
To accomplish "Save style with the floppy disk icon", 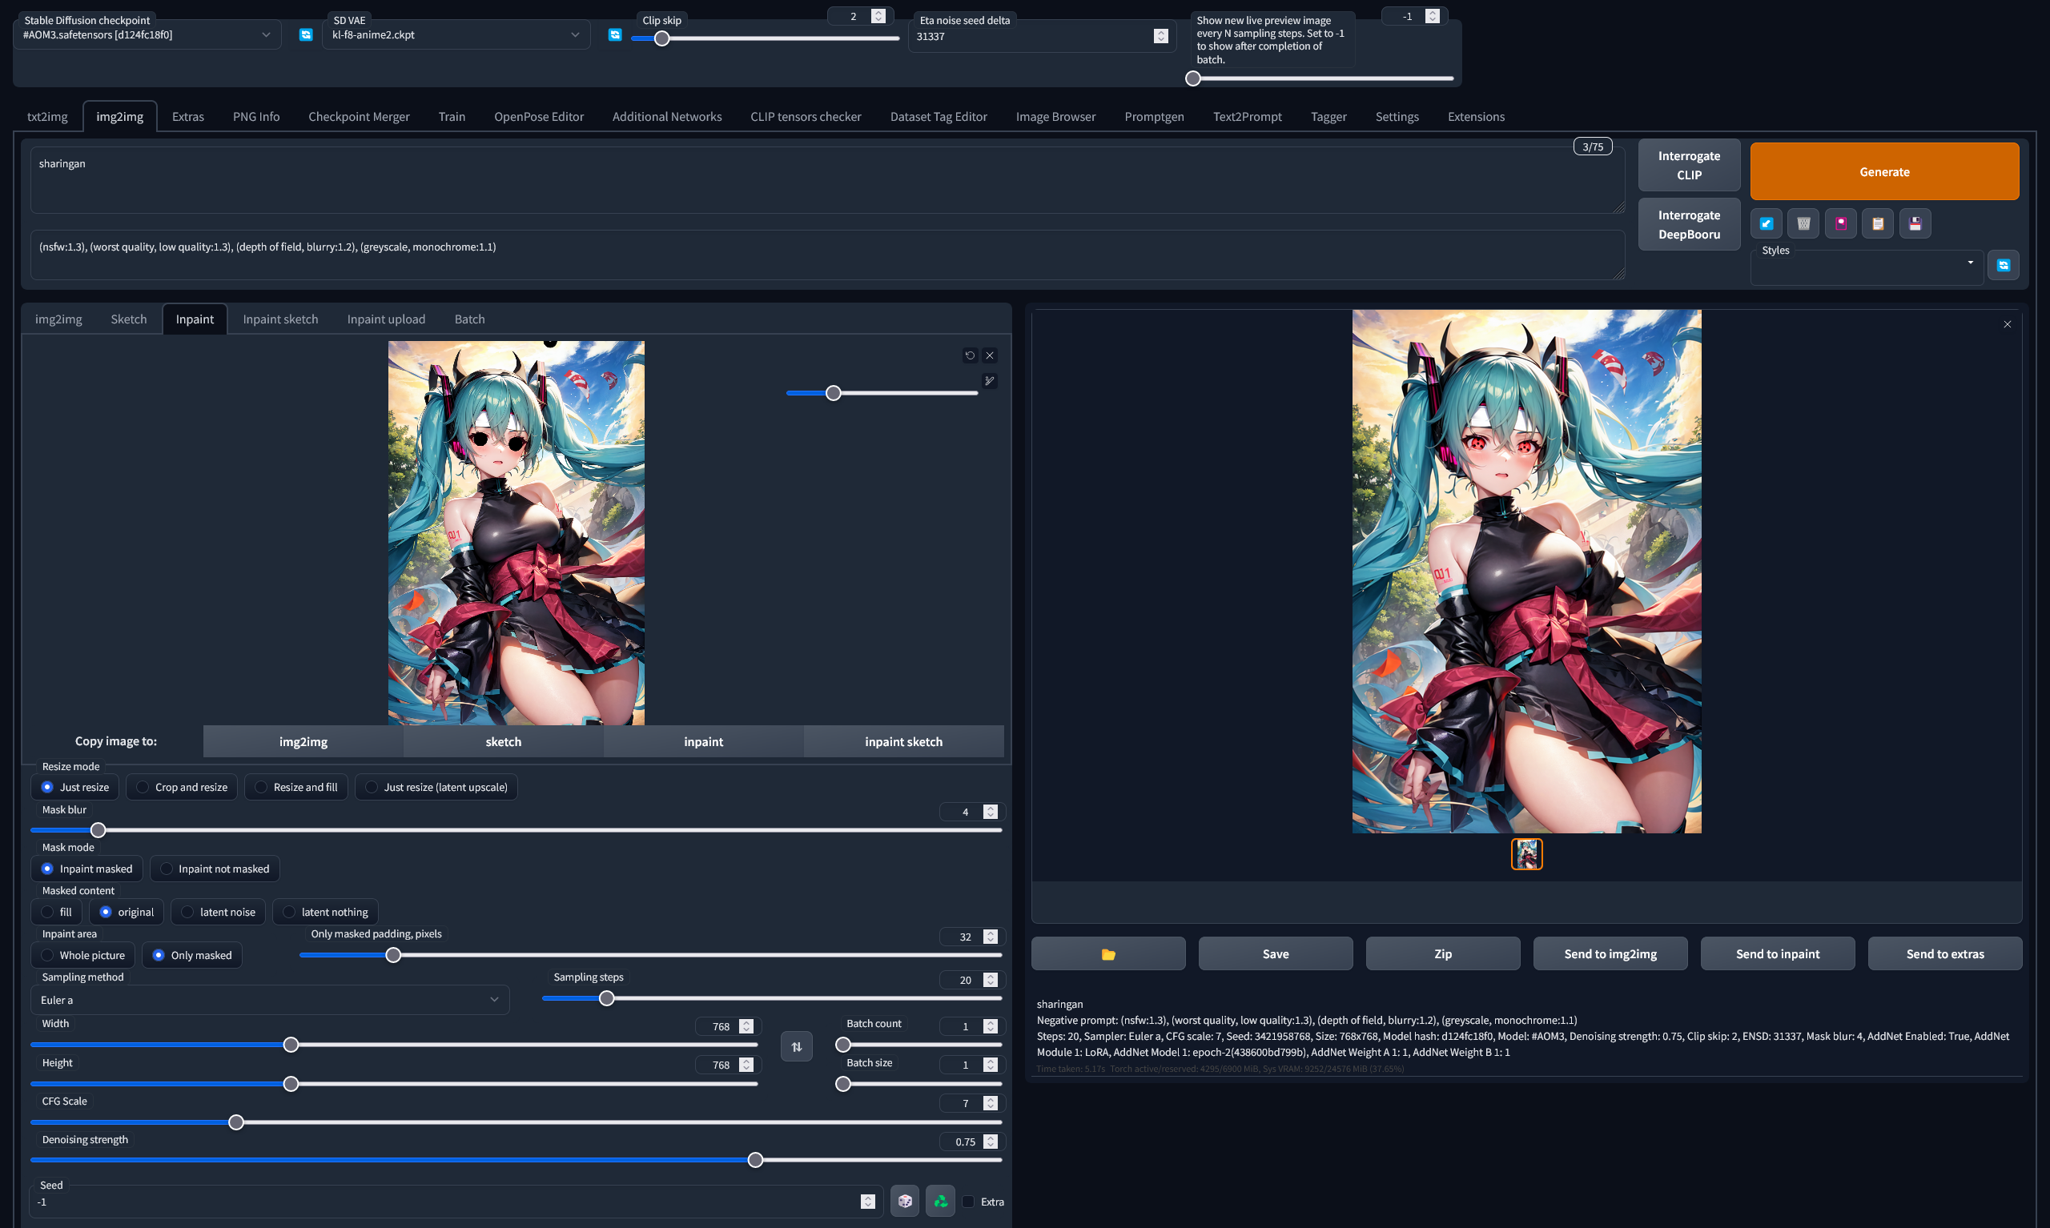I will point(1915,223).
